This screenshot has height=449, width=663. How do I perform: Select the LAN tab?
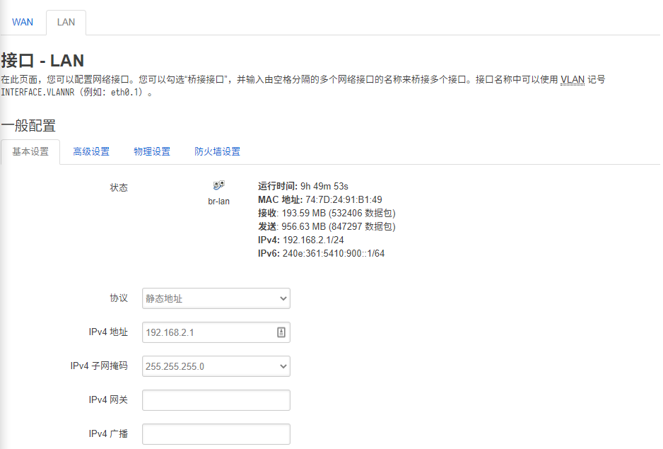[x=66, y=22]
